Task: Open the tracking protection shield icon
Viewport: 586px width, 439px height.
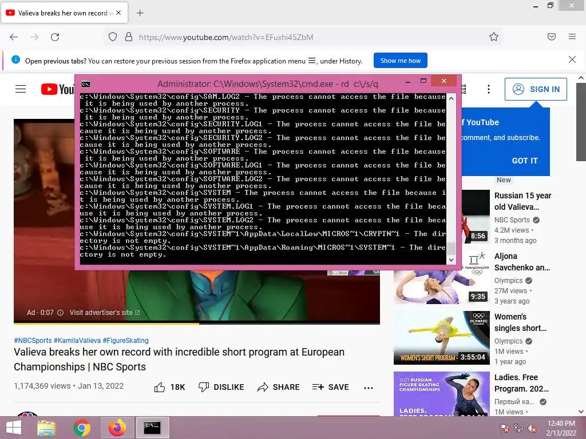Action: (113, 37)
